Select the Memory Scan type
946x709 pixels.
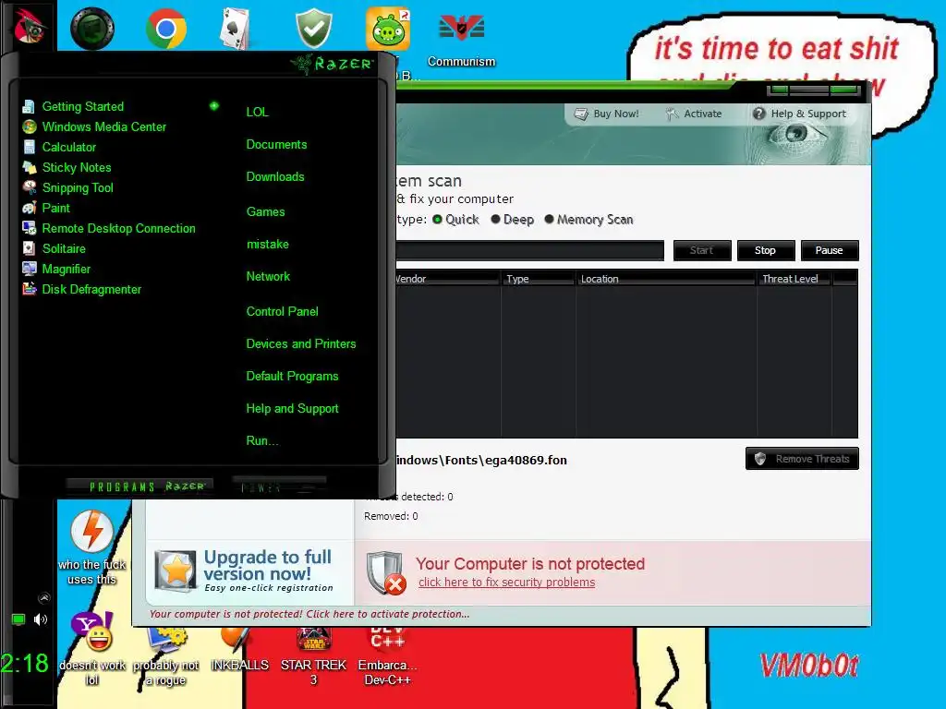(x=588, y=220)
